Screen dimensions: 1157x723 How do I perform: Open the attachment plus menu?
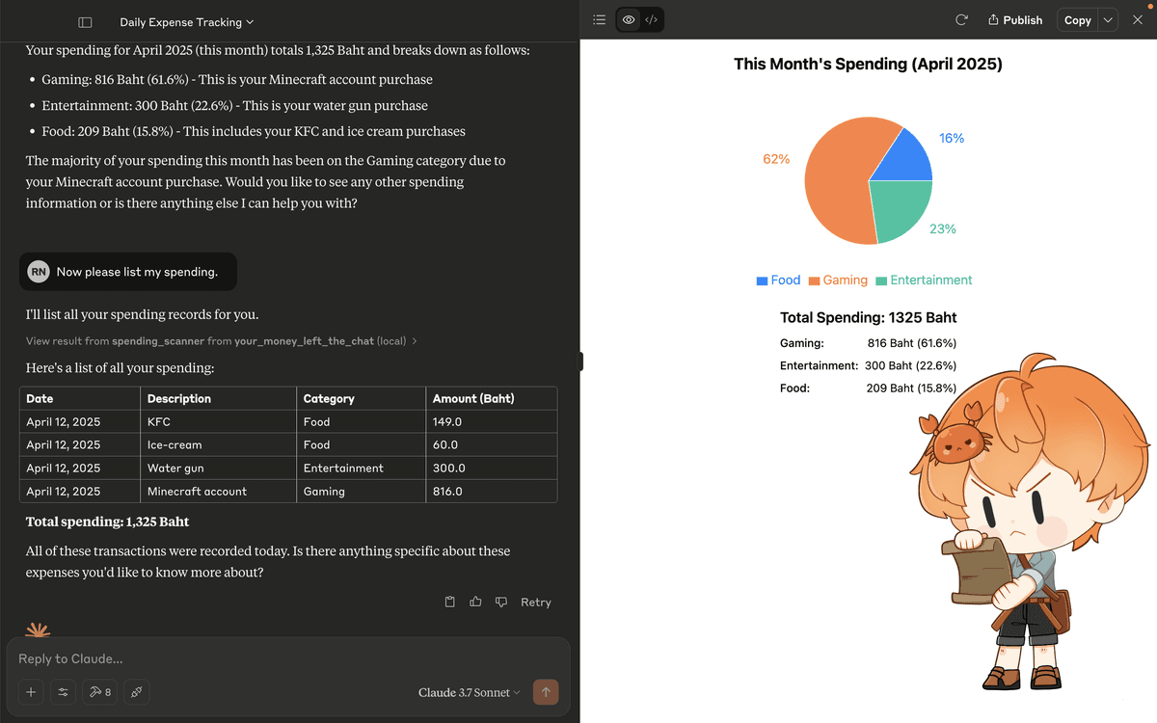click(x=31, y=692)
